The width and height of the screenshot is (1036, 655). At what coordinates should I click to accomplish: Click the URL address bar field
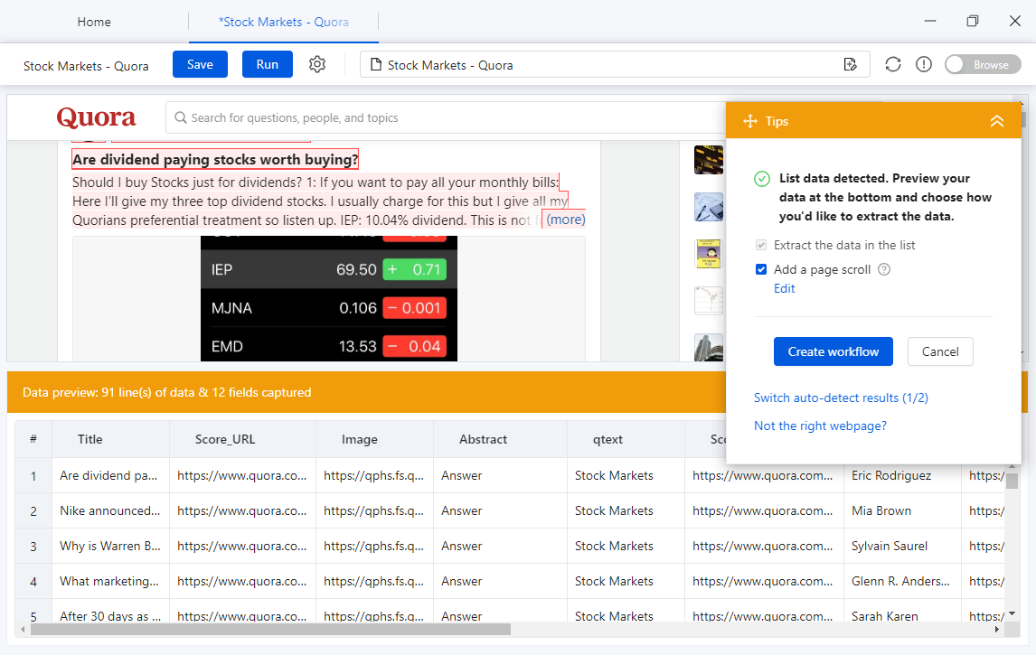[x=615, y=65]
